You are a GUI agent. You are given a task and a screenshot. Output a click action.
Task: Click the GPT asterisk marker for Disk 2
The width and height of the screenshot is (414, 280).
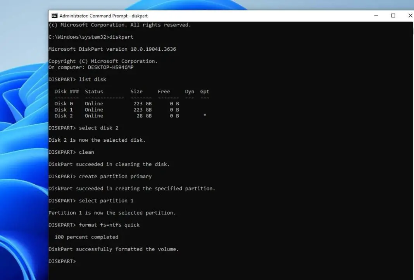(205, 115)
